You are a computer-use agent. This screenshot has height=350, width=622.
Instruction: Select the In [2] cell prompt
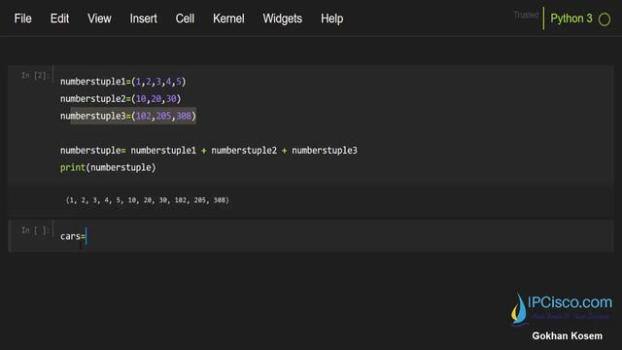34,76
